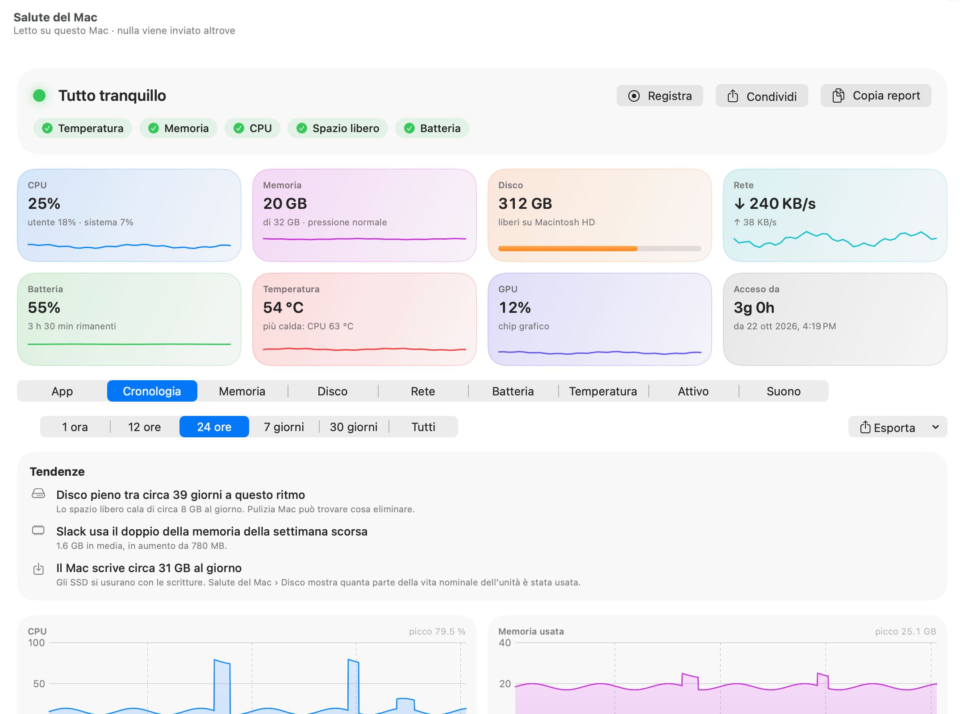
Task: Click the memory chip icon beside Slack trend
Action: click(38, 530)
